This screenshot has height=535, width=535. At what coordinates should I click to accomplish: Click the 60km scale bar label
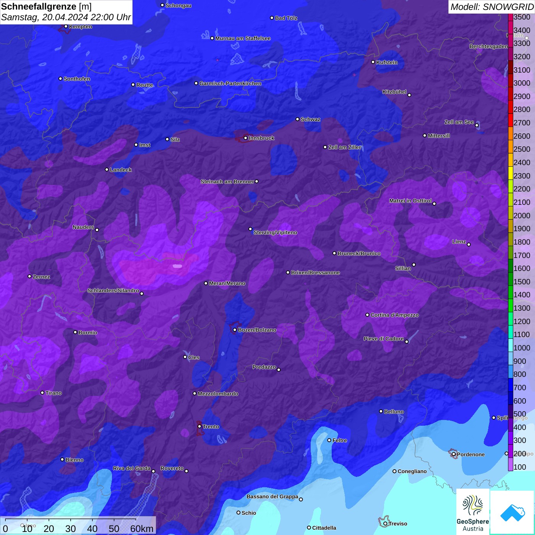pyautogui.click(x=142, y=529)
